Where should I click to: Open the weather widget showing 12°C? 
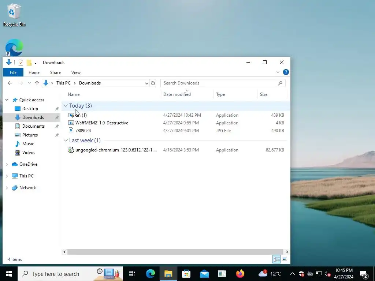pos(270,274)
